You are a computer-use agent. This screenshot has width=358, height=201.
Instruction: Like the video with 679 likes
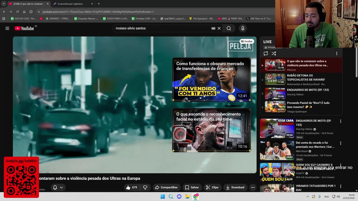point(132,187)
